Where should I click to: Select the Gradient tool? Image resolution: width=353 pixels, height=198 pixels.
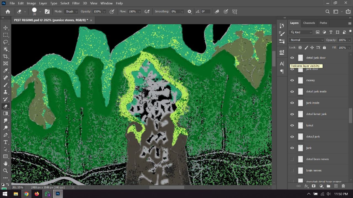click(x=6, y=114)
